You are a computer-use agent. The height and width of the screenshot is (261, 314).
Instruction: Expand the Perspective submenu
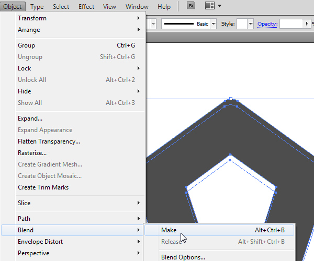[x=80, y=253]
